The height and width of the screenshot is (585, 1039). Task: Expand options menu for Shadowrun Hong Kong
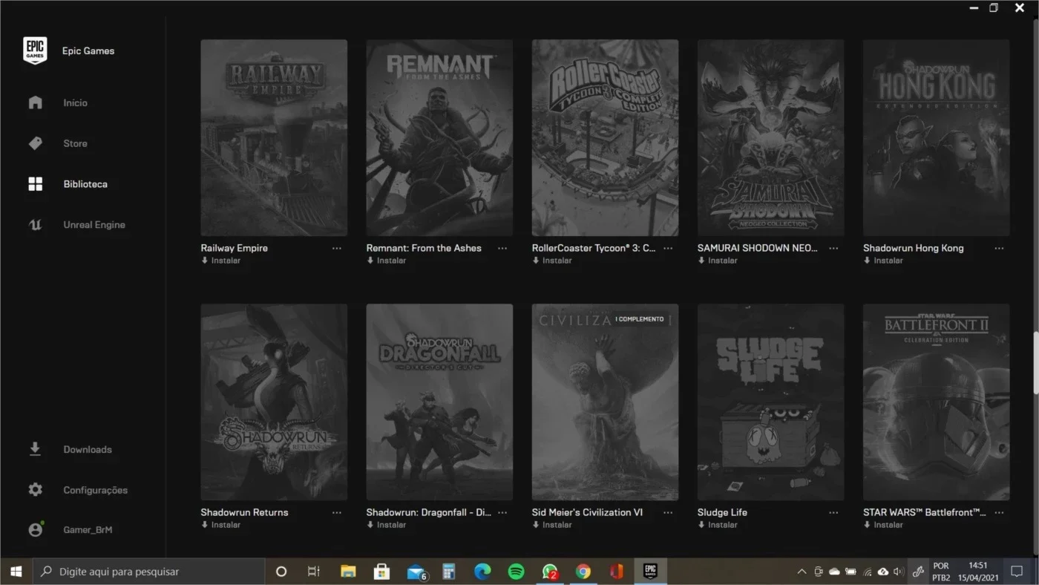click(x=999, y=248)
